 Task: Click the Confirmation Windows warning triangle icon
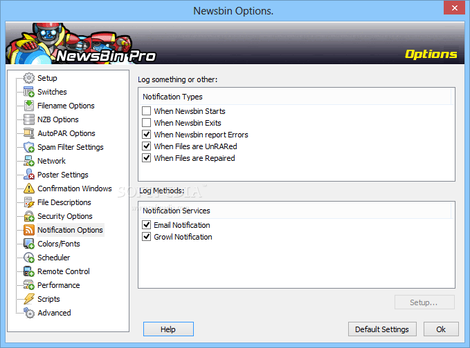click(x=29, y=188)
